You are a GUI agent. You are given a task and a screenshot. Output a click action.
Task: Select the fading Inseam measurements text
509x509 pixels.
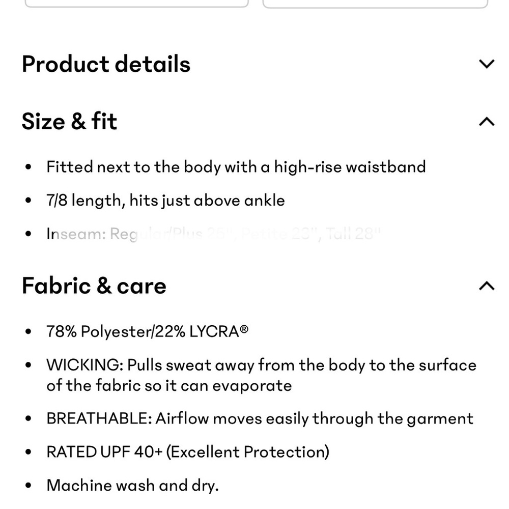point(214,234)
